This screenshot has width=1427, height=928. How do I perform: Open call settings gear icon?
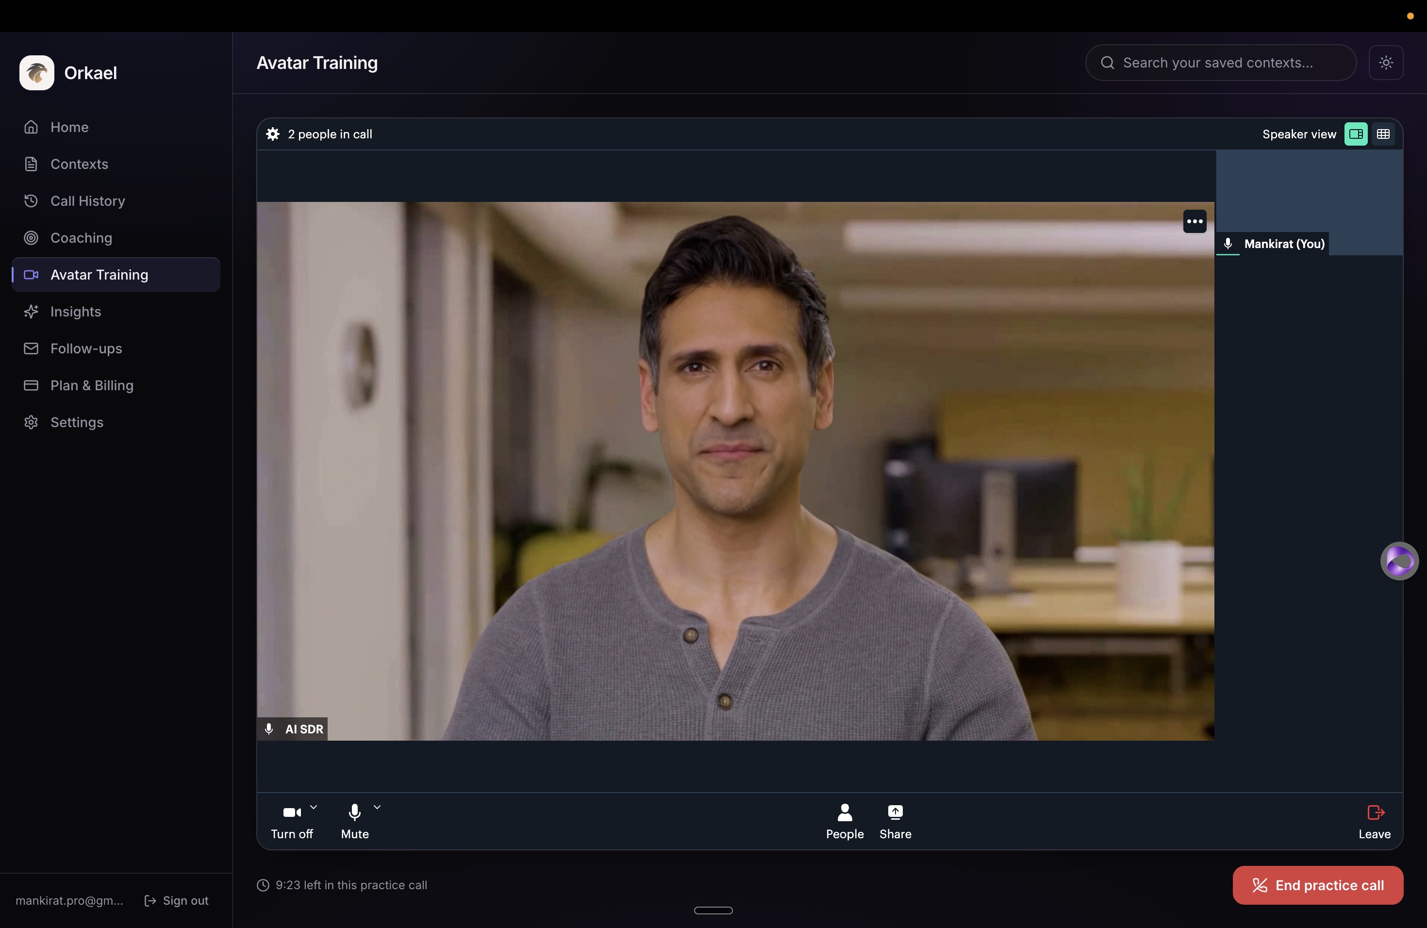273,133
